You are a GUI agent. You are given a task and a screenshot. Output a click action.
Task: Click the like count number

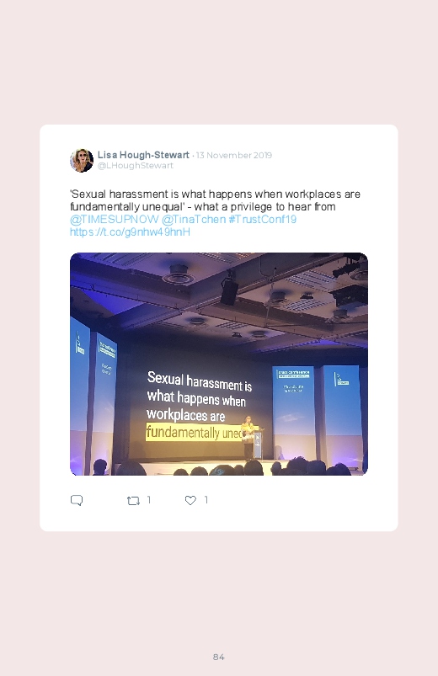pos(206,500)
